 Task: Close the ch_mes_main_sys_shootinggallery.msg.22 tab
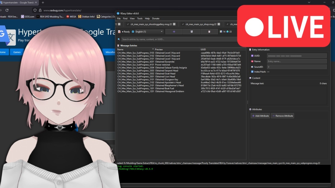pos(174,24)
